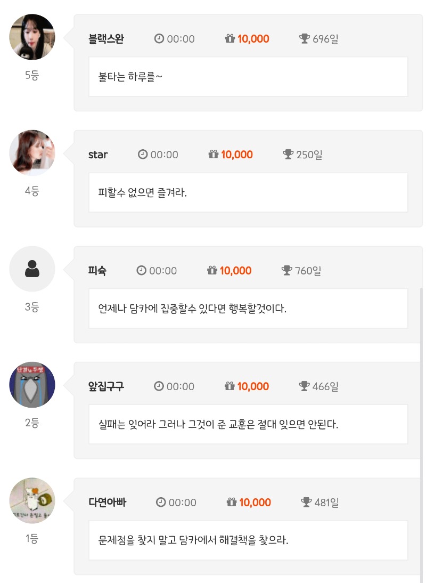Click the trophy icon next to 481일
Image resolution: width=426 pixels, height=583 pixels.
[306, 502]
